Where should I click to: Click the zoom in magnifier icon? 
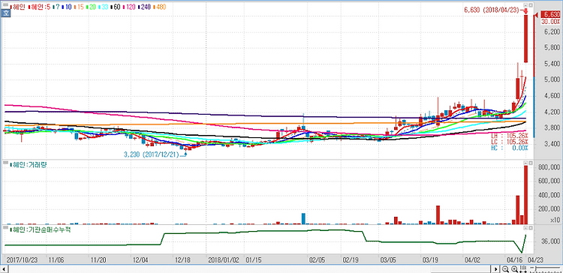pyautogui.click(x=514, y=269)
